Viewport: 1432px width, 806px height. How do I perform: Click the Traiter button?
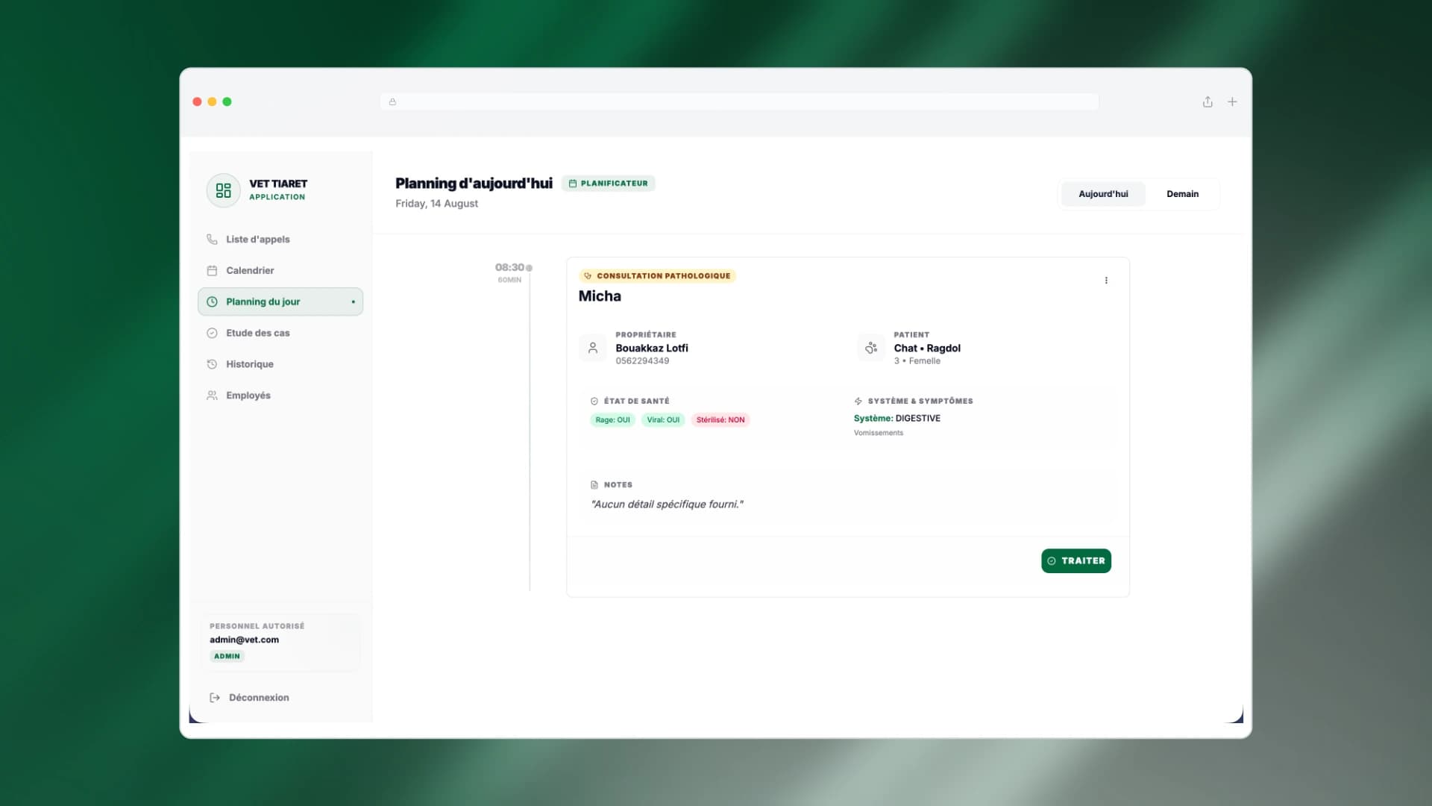point(1076,561)
